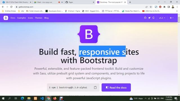Open the Open Collective icon in the navbar
Image resolution: width=180 pixels, height=101 pixels.
point(154,18)
